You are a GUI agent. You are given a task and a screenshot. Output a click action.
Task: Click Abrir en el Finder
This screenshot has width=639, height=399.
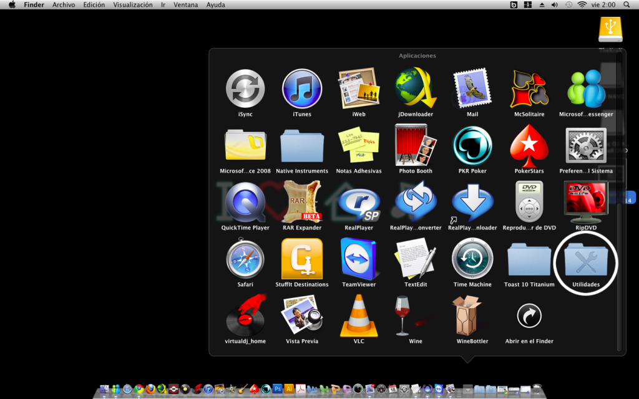(529, 315)
